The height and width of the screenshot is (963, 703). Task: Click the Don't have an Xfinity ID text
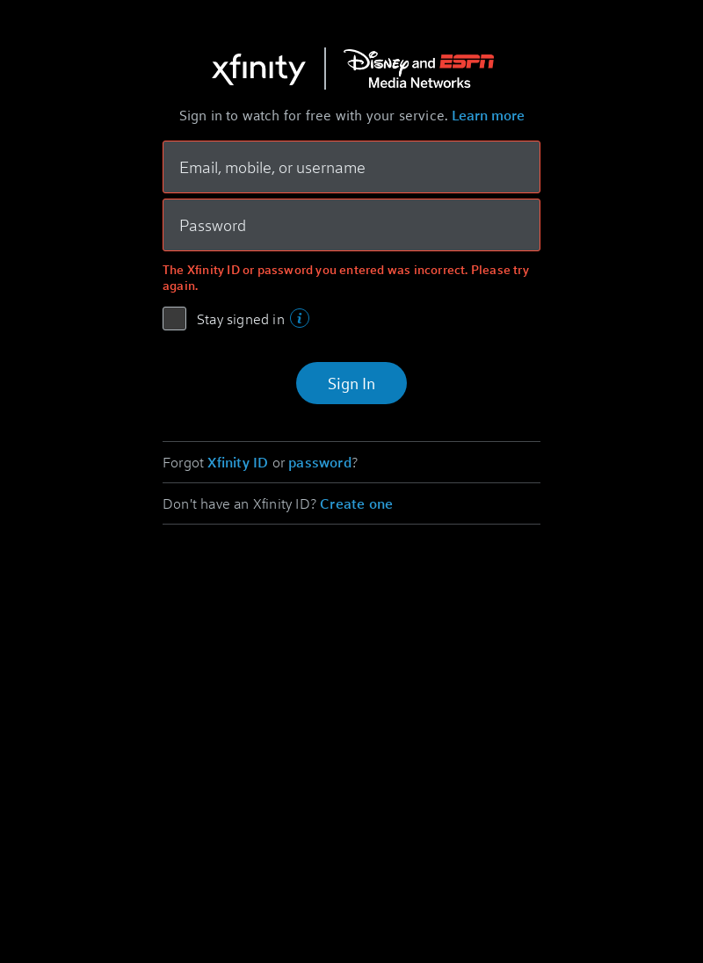[239, 504]
